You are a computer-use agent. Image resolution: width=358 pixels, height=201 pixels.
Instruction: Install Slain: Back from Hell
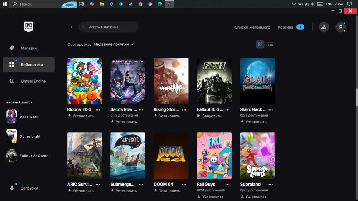[x=254, y=122]
